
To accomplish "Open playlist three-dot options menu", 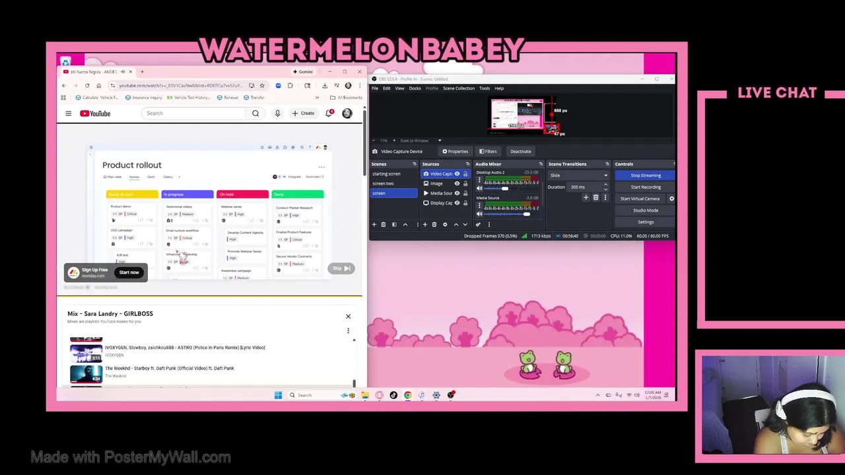I will coord(348,331).
